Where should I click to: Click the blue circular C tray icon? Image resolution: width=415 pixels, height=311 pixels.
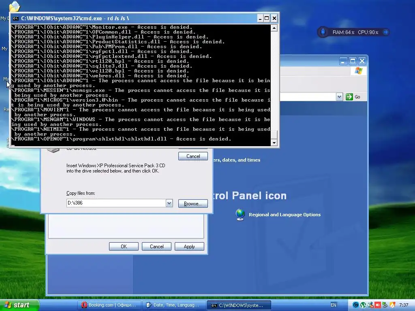tap(356, 305)
